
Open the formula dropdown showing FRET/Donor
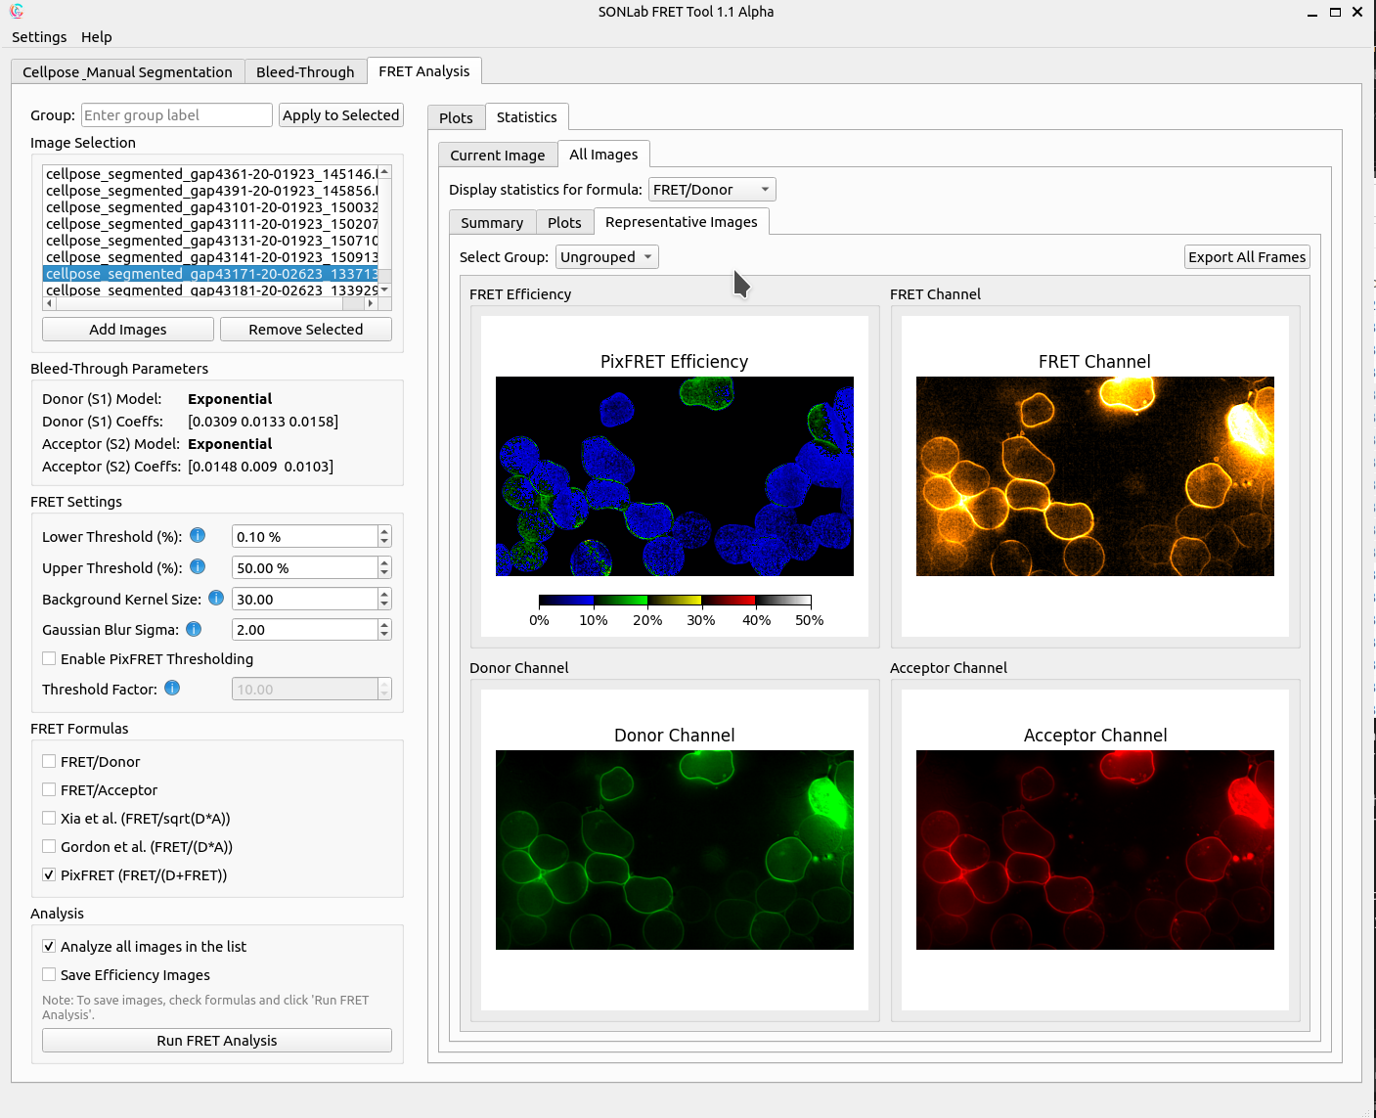712,190
